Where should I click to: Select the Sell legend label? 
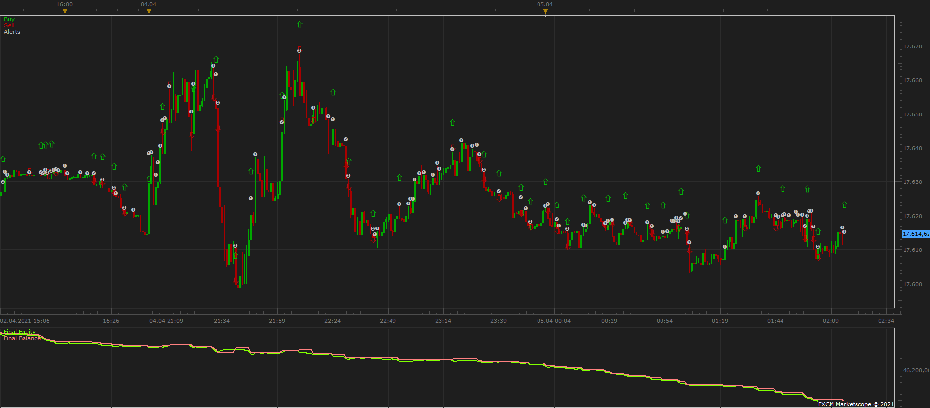(9, 25)
